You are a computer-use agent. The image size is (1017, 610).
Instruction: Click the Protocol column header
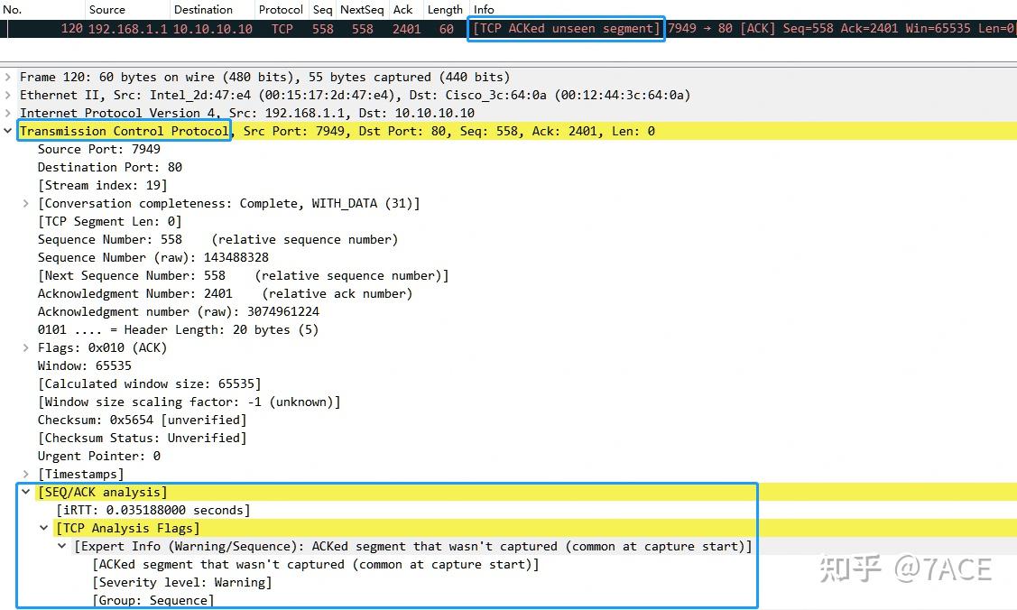(x=281, y=10)
